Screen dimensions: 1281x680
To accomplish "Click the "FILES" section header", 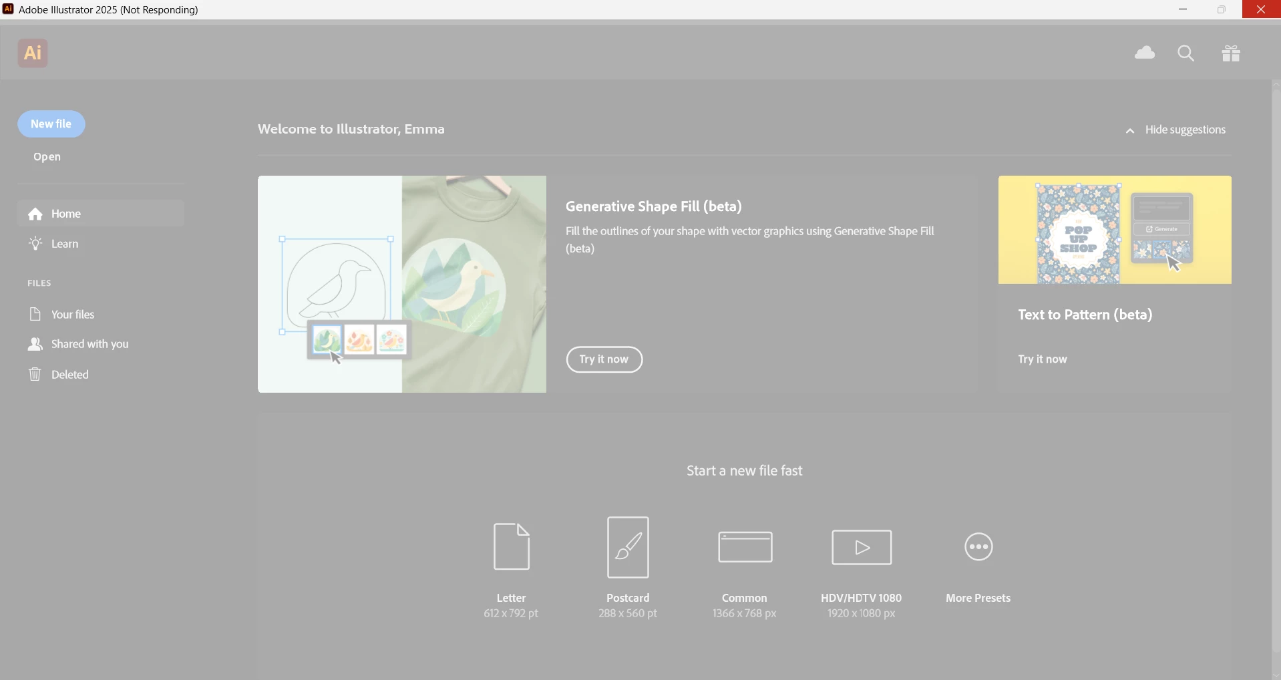I will pos(39,283).
